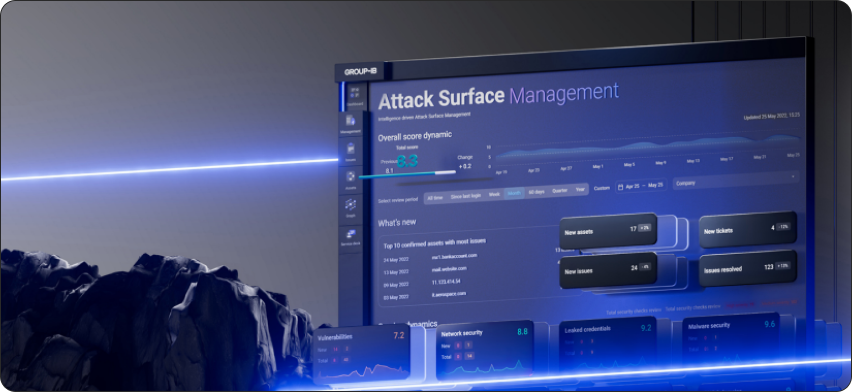
Task: Open the mail.website.com asset row
Action: pos(449,269)
